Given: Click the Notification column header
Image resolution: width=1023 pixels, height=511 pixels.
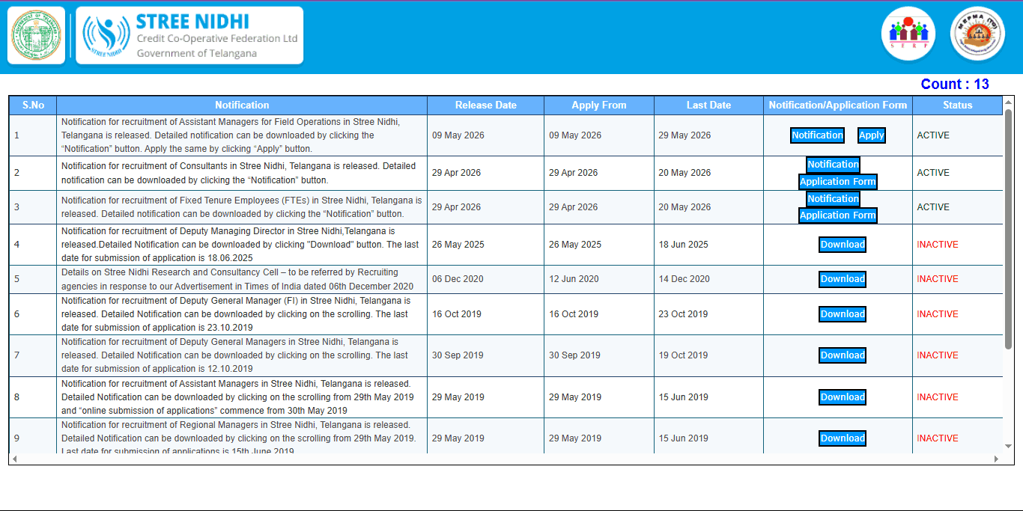Looking at the screenshot, I should (242, 105).
